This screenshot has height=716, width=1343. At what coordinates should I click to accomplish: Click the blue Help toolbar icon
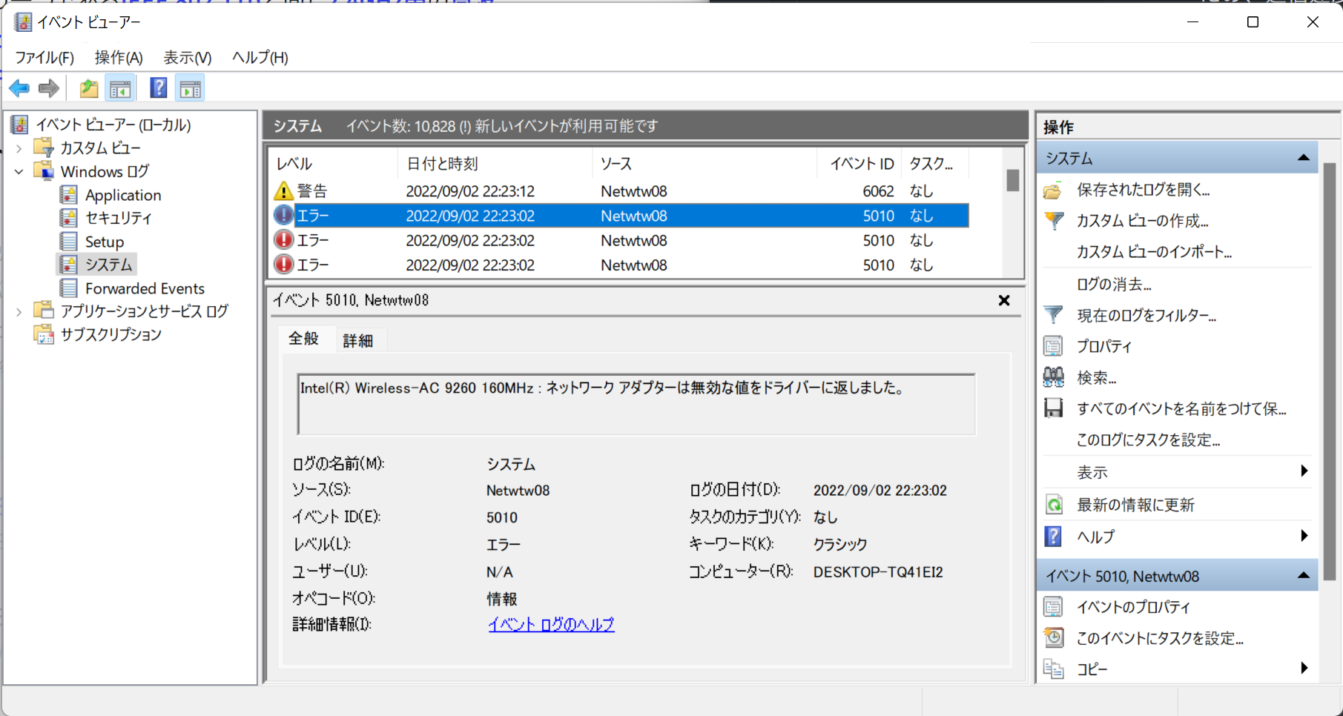[159, 89]
